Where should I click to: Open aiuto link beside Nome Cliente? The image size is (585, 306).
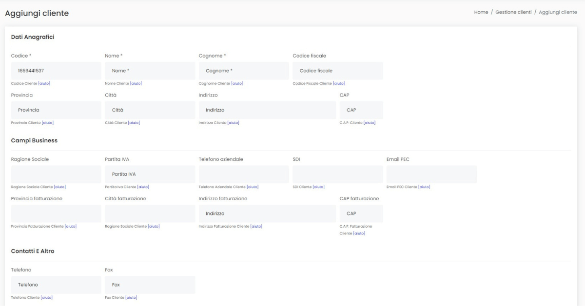click(136, 83)
